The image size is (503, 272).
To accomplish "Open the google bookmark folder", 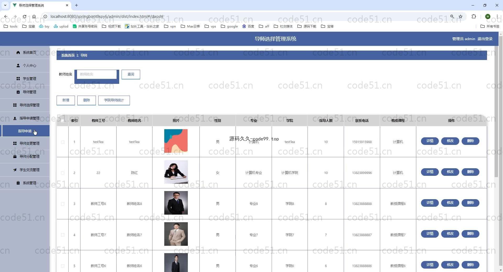I will tap(229, 26).
